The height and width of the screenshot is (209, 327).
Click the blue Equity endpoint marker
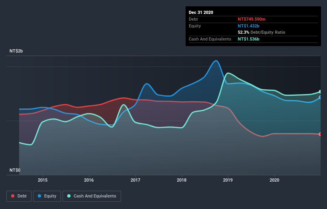[320, 97]
